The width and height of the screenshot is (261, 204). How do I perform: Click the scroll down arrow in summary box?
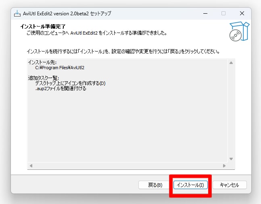(x=231, y=159)
